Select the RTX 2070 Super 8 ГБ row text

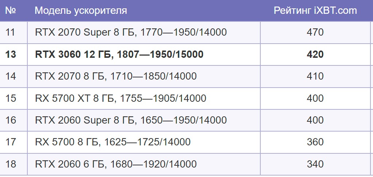pos(131,32)
